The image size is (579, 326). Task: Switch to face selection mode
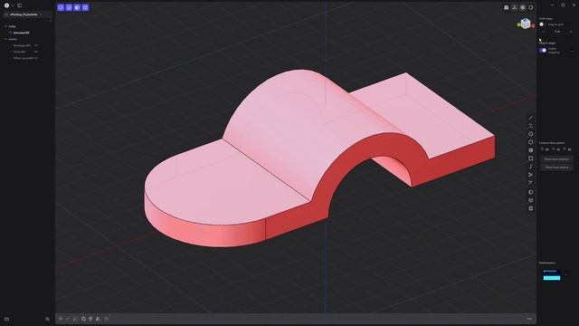click(x=77, y=7)
